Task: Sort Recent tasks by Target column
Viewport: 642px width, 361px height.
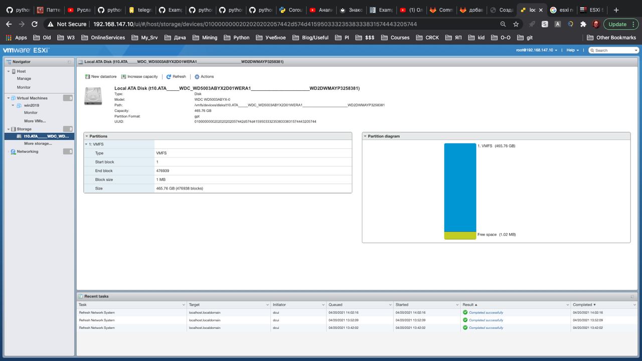Action: (x=229, y=305)
